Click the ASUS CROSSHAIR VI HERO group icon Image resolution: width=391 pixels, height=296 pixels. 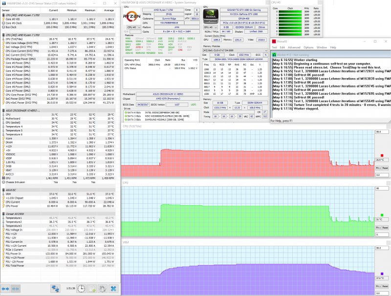tap(3, 110)
